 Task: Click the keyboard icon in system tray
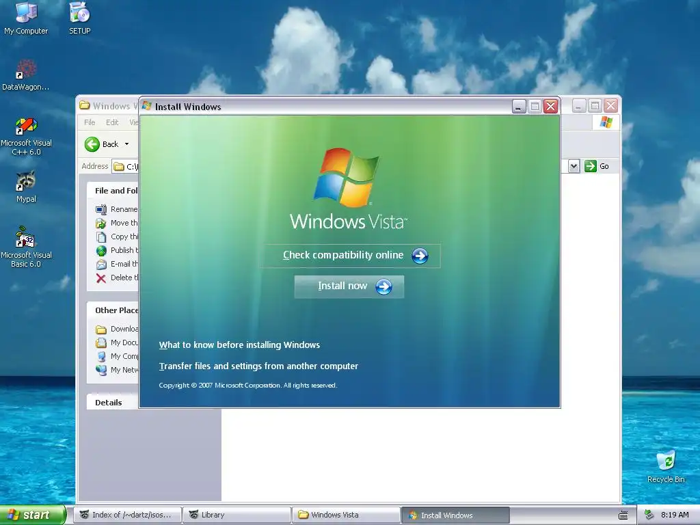(623, 515)
